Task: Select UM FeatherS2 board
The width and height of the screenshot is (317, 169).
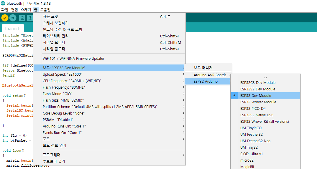Action: [x=265, y=134]
